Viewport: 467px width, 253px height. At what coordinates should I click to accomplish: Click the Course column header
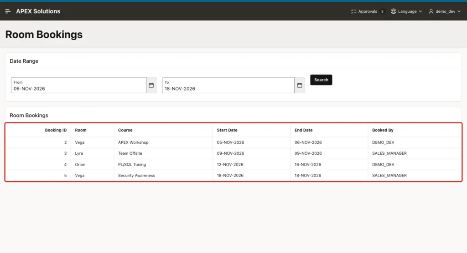125,130
